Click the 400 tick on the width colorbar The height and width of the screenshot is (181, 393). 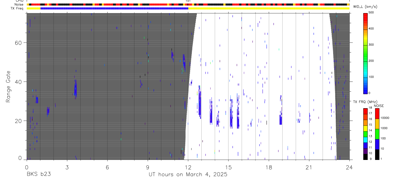tap(371, 28)
